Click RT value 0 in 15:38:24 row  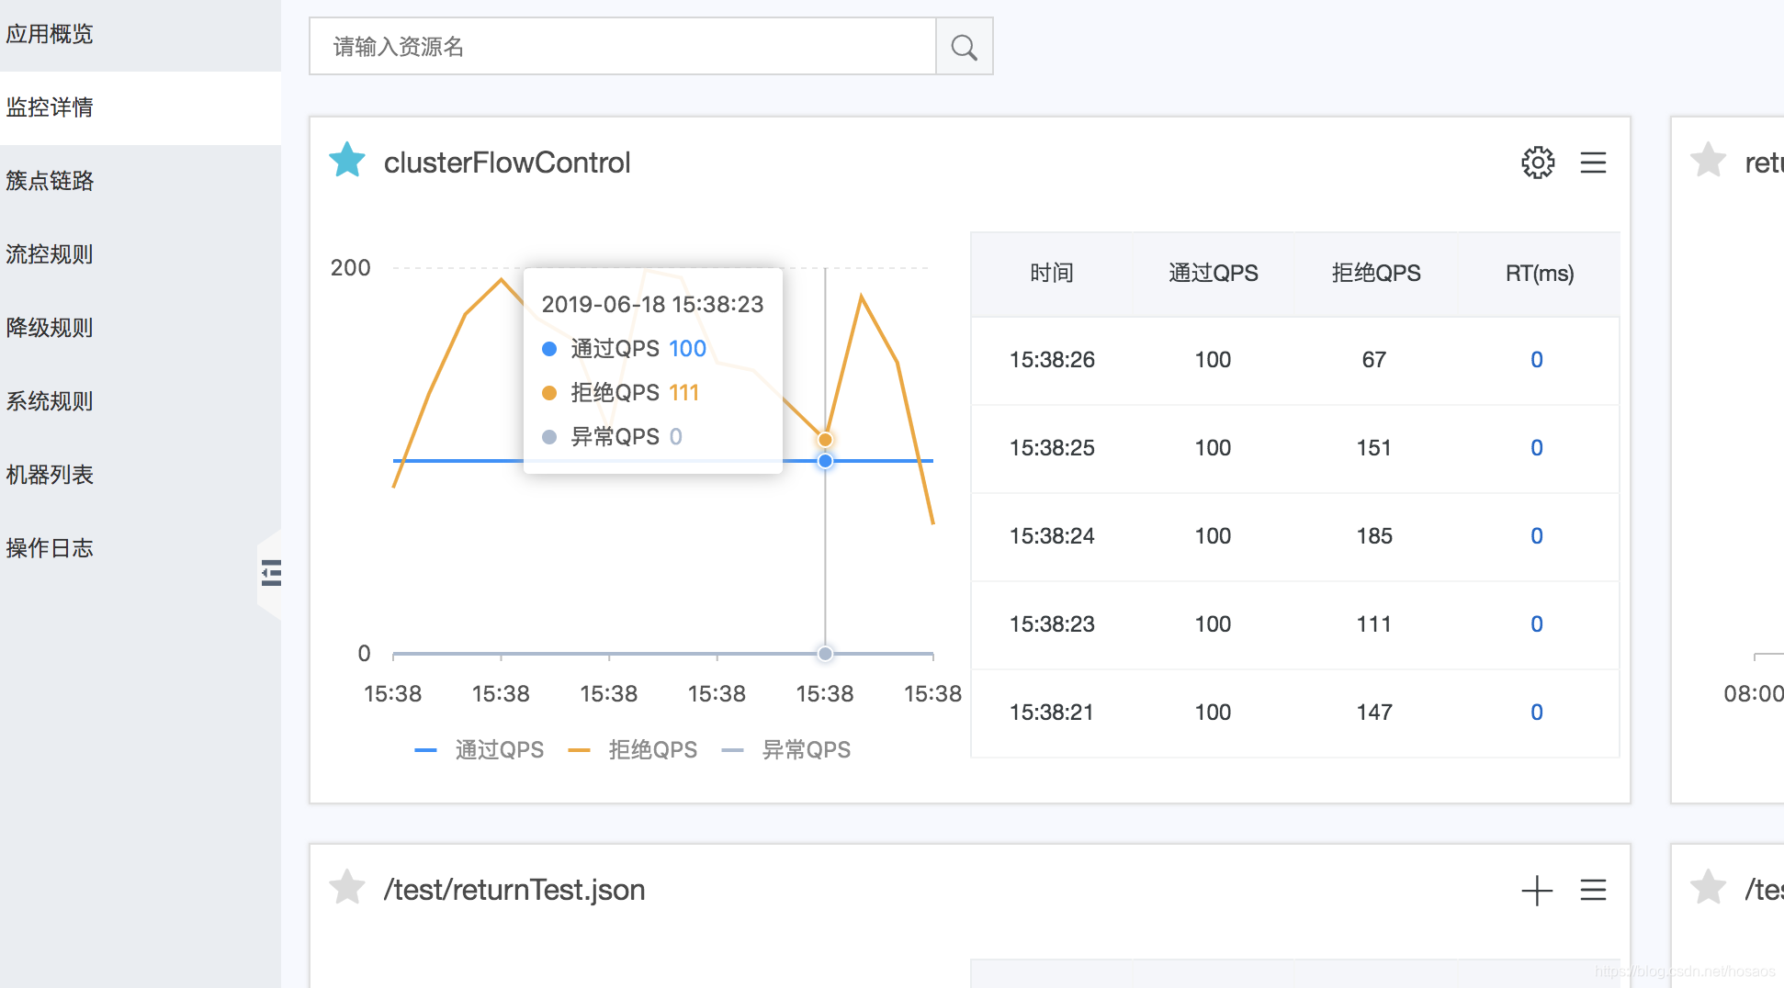[1537, 536]
